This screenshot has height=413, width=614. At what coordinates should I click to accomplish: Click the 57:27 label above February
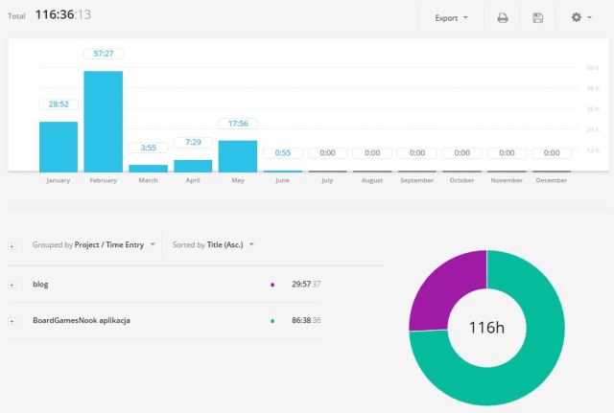tap(103, 54)
